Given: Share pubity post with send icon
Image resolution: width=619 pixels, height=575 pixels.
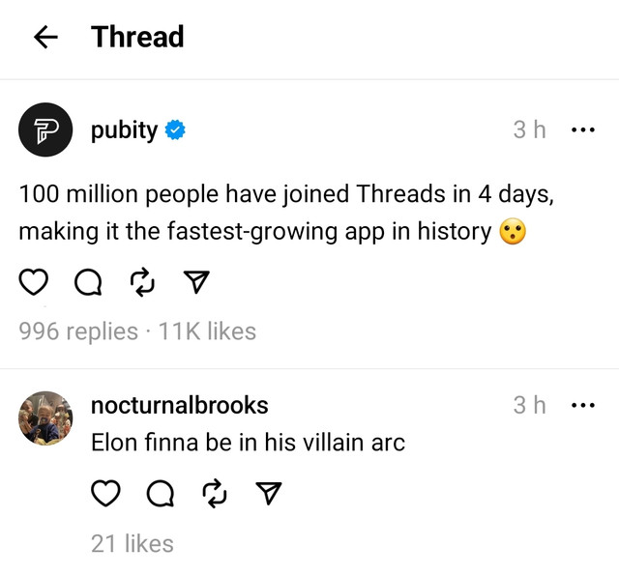Looking at the screenshot, I should (x=196, y=282).
